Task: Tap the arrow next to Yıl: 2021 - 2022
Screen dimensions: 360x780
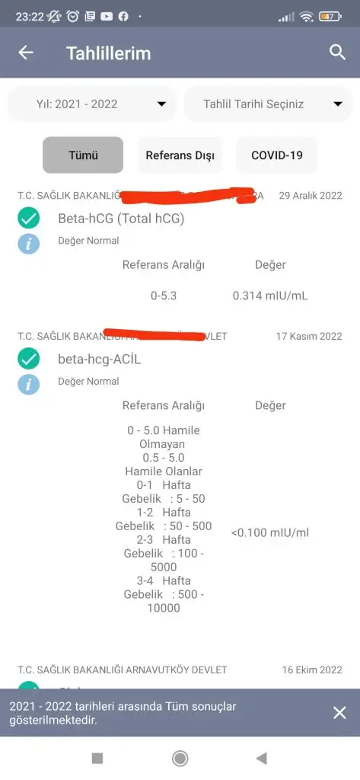Action: click(x=161, y=104)
